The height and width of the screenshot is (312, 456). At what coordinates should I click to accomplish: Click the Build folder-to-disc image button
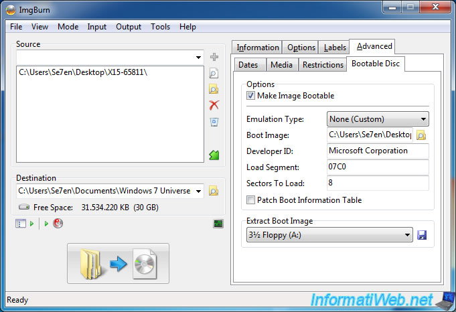click(118, 263)
